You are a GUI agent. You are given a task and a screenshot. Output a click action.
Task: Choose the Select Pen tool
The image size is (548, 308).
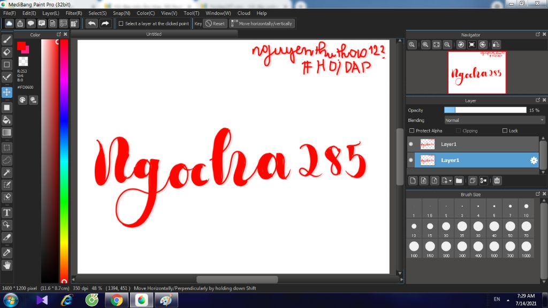[x=6, y=184]
